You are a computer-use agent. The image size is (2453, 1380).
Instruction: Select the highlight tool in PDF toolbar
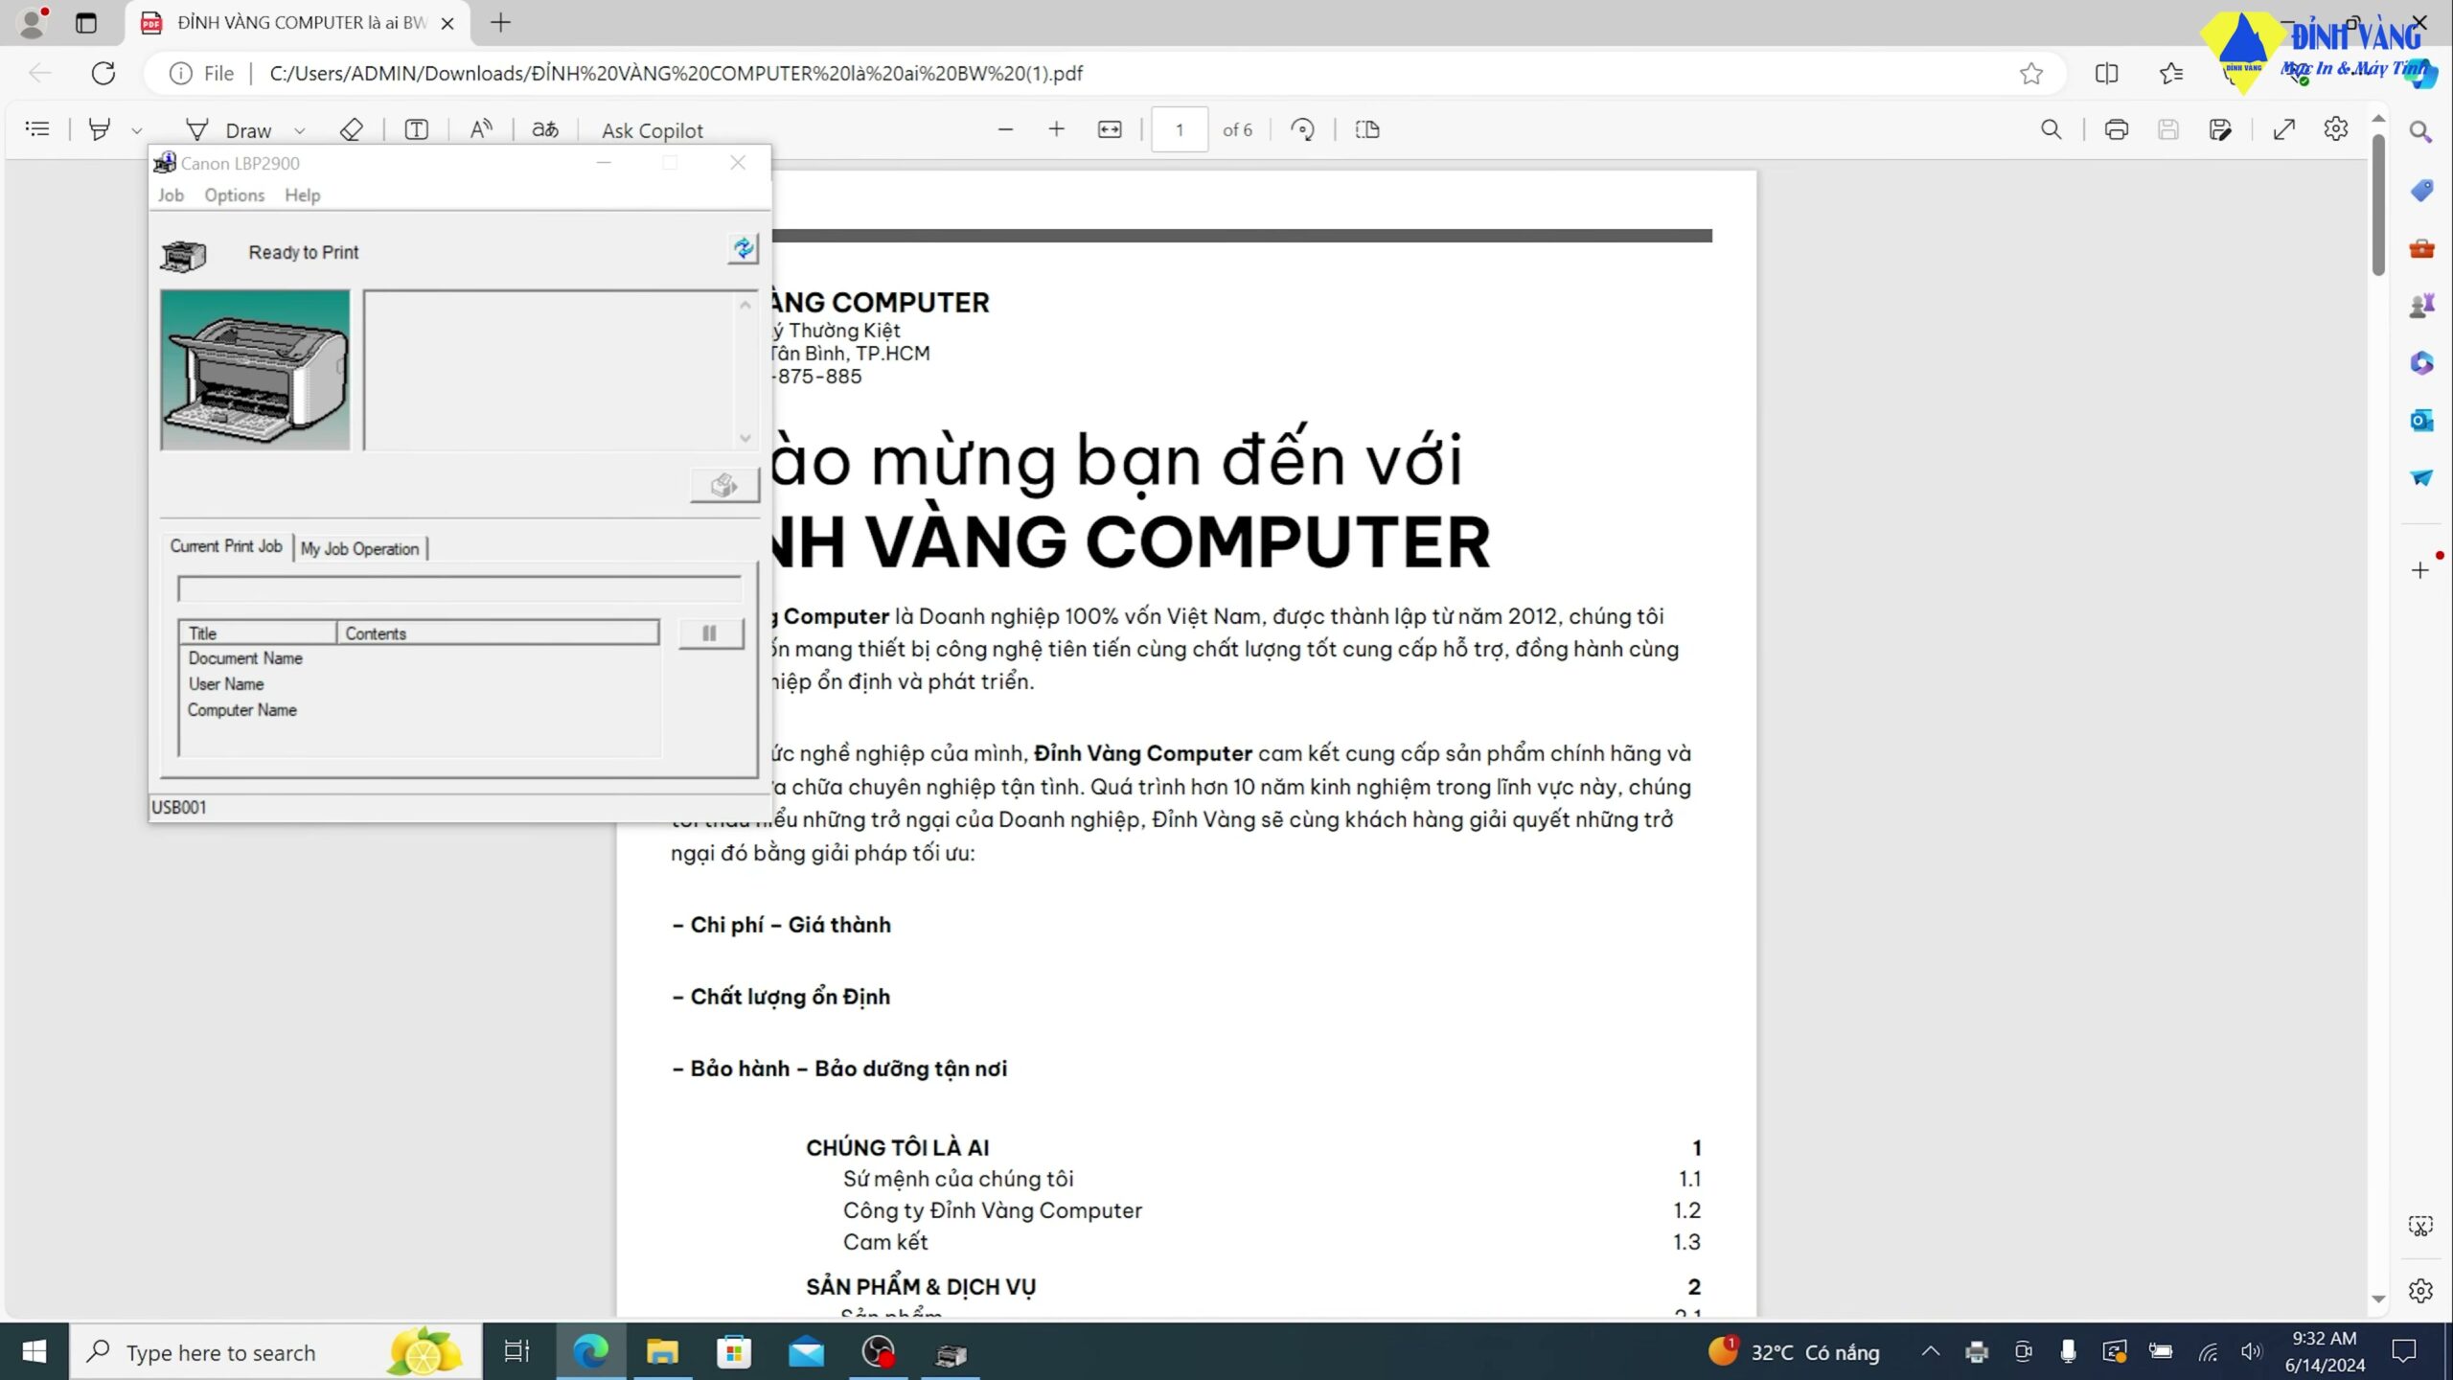coord(100,128)
